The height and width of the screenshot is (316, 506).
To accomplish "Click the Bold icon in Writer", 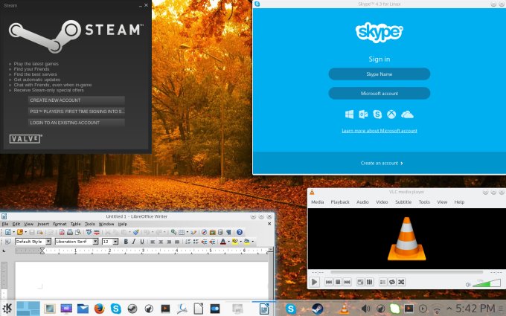I will click(x=126, y=242).
